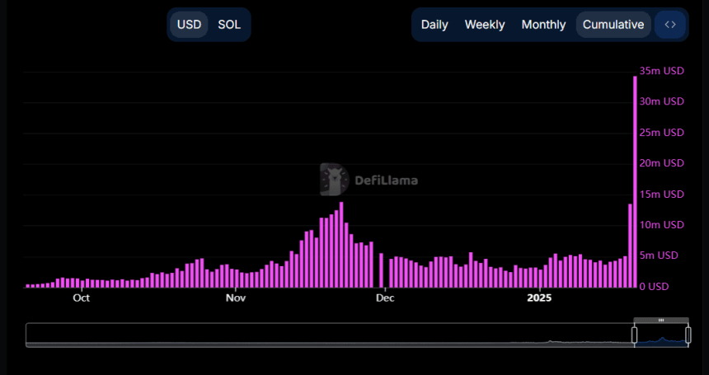Click the Nov label on x-axis
Image resolution: width=709 pixels, height=375 pixels.
tap(236, 298)
